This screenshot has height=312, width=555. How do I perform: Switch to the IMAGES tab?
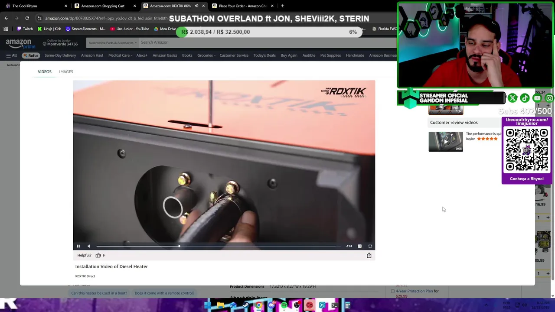66,71
